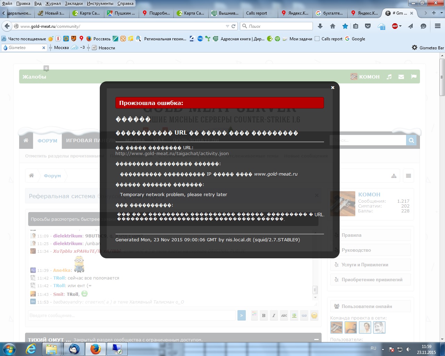Launch Internet Explorer from taskbar
The image size is (445, 356).
tap(31, 349)
